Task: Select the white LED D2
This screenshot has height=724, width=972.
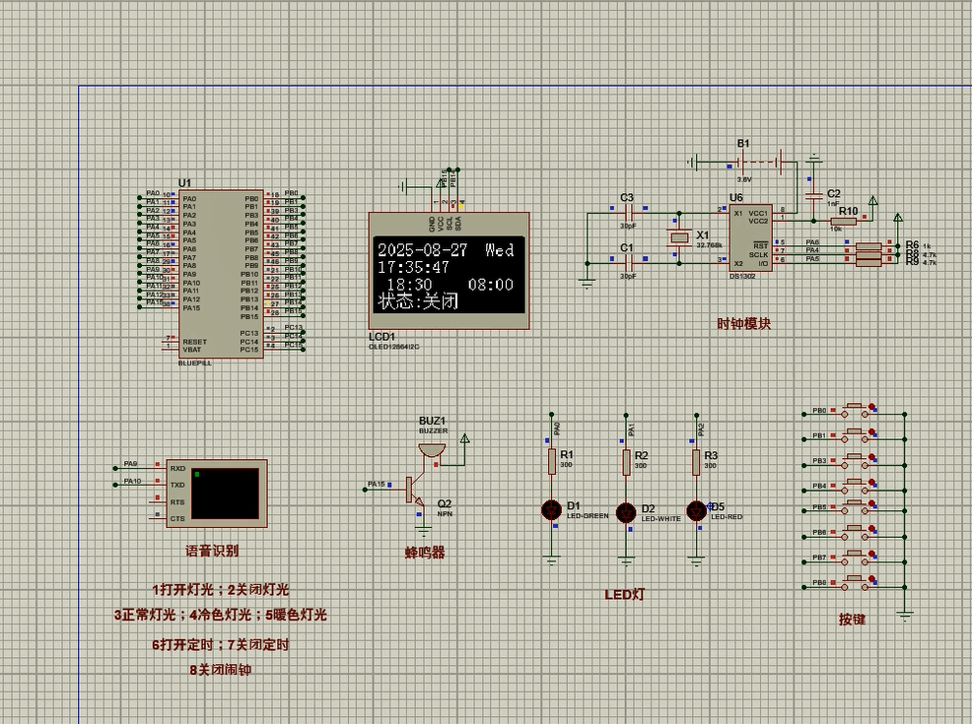Action: coord(625,511)
